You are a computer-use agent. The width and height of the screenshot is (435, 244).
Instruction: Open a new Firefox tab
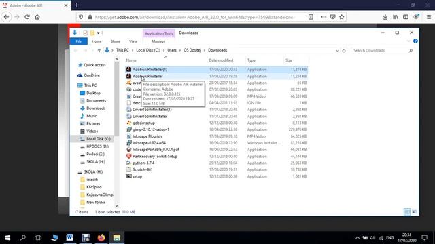click(77, 5)
